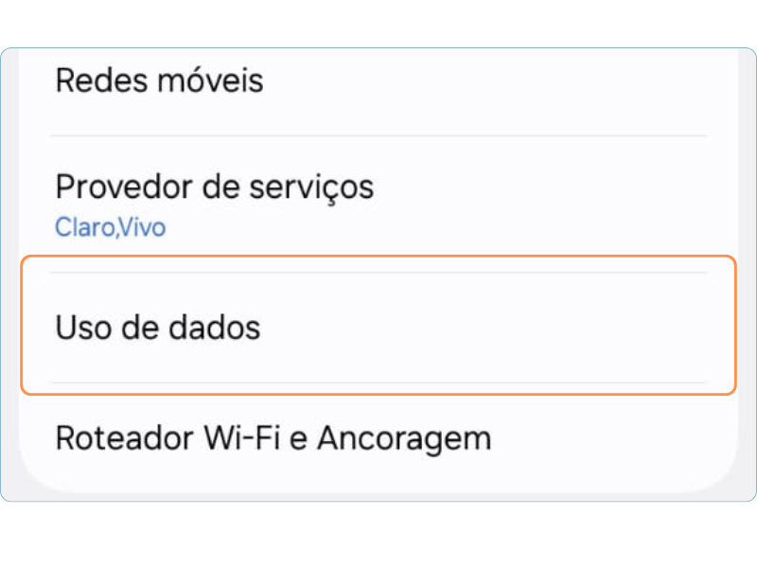The image size is (757, 568).
Task: Select the Wi-Fi router and tethering entry
Action: (x=273, y=438)
